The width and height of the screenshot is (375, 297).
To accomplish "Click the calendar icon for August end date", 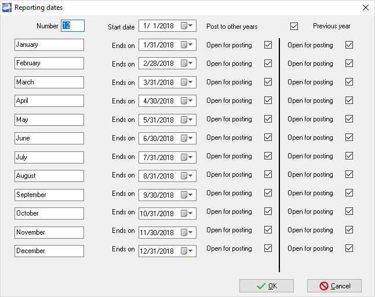I will click(184, 176).
